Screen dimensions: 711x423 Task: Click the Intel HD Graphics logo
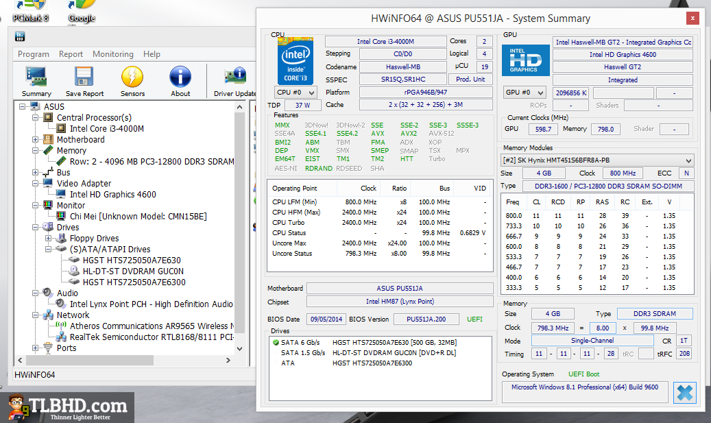[x=526, y=60]
